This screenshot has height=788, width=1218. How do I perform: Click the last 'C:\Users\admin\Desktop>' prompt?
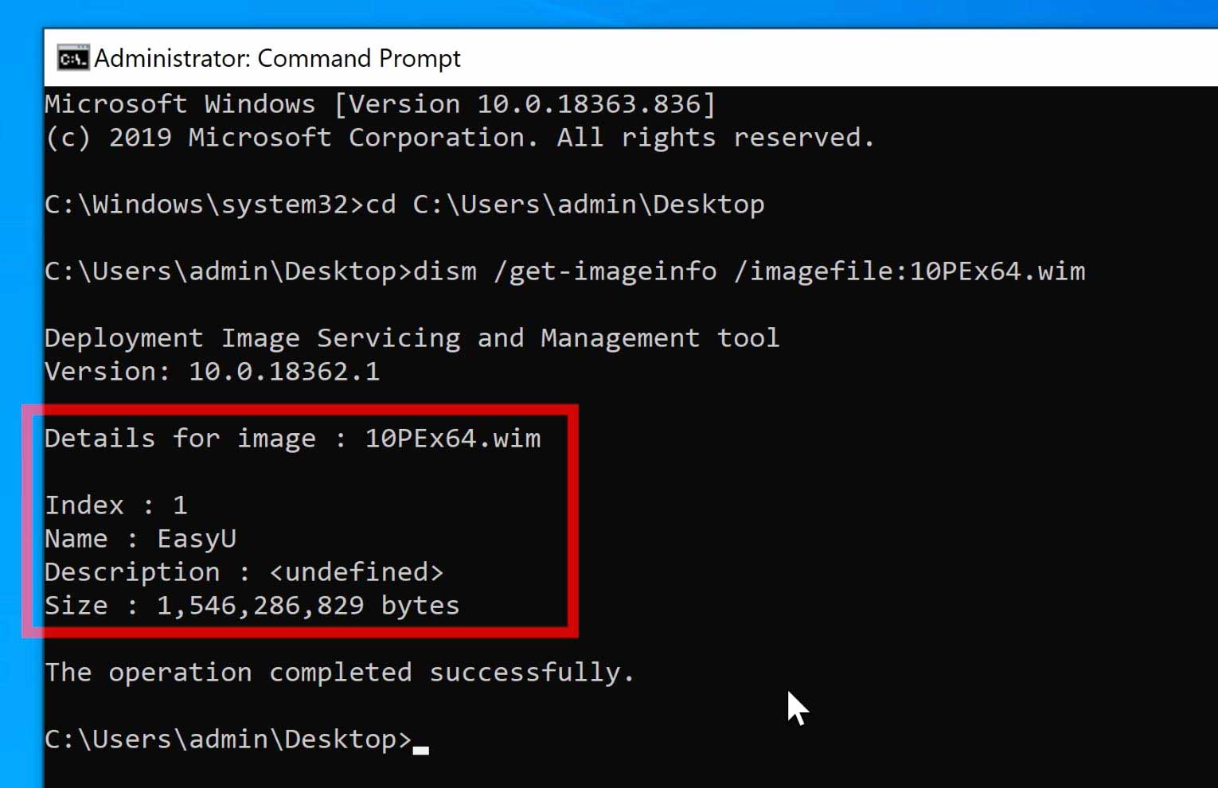click(x=228, y=739)
